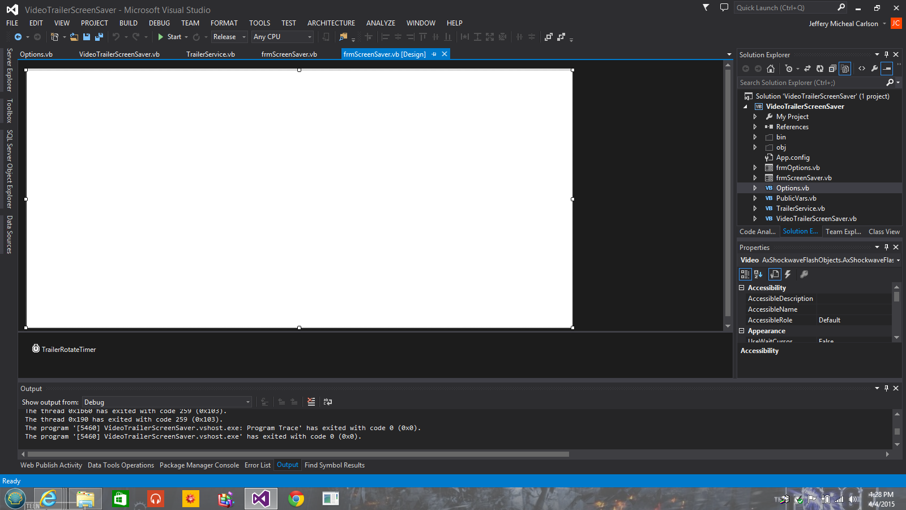
Task: Click the Save All toolbar icon
Action: click(x=99, y=37)
